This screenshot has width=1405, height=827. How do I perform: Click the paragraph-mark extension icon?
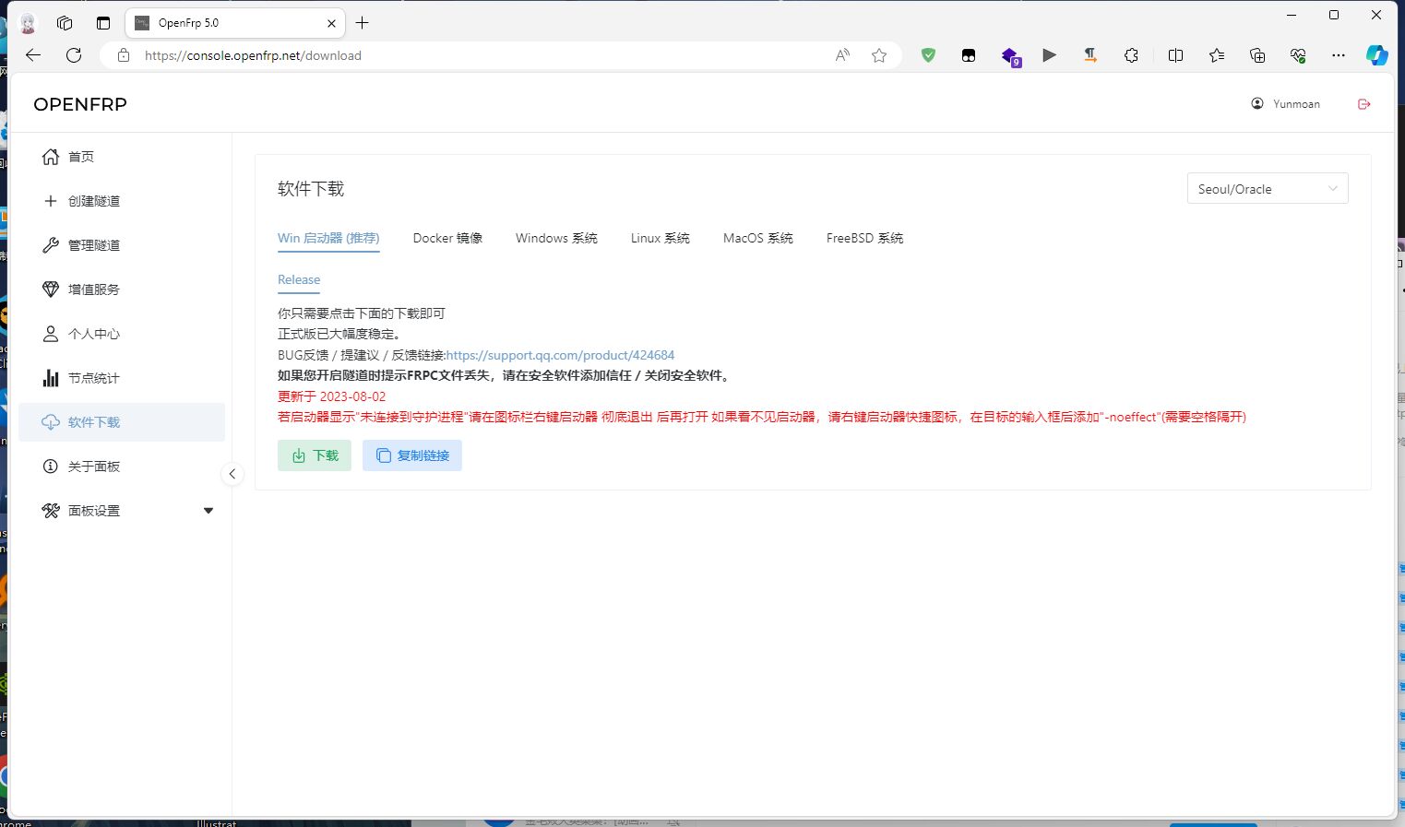click(x=1090, y=55)
